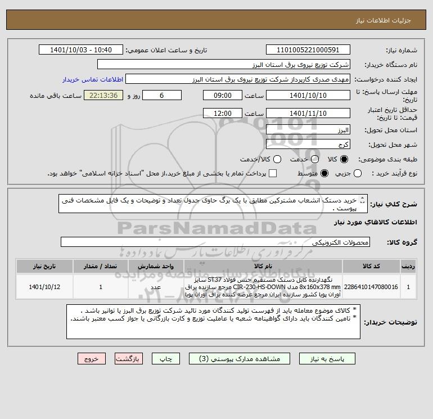
Task: Click the announcement date field 1401/10/03 - 10:40
Action: [81, 49]
